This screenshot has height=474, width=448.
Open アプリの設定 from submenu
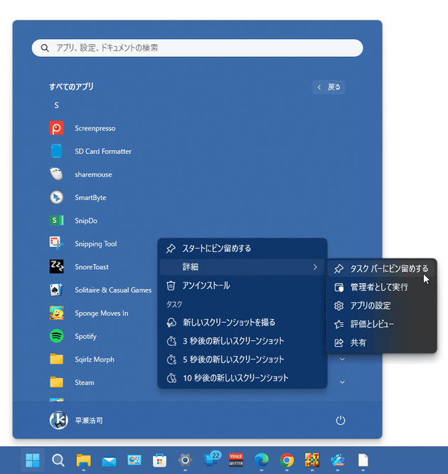coord(381,305)
